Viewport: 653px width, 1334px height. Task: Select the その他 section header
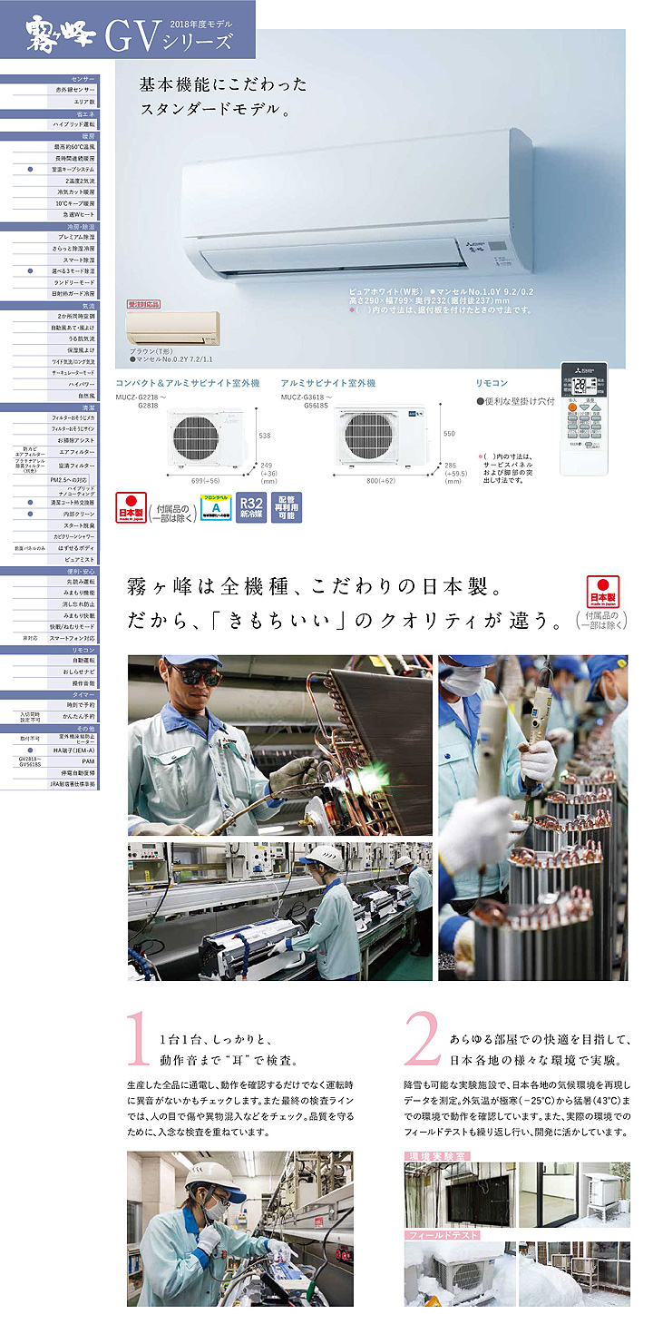[49, 728]
